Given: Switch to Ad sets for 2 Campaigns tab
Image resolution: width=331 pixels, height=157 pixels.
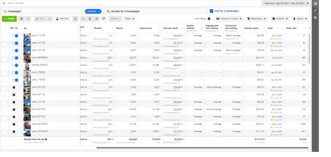Looking at the screenshot, I should (125, 11).
